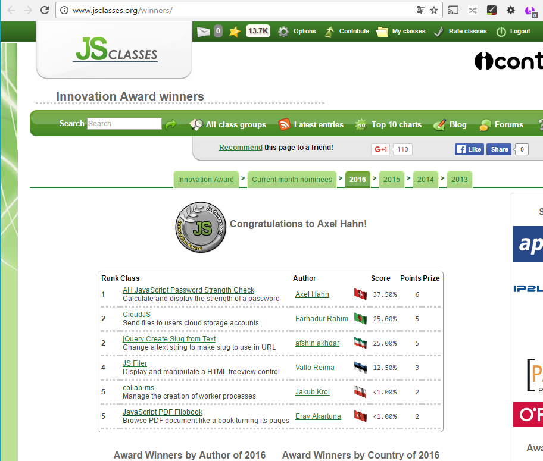Open the translate page icon in address bar

pos(421,10)
